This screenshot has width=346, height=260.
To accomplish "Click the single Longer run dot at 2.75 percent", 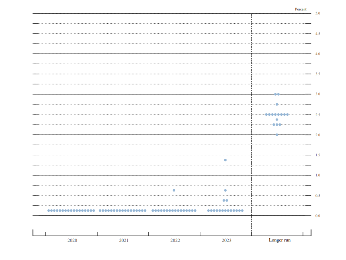I will [x=277, y=104].
